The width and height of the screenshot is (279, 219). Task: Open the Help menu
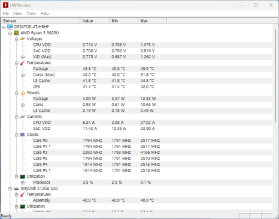pyautogui.click(x=44, y=14)
